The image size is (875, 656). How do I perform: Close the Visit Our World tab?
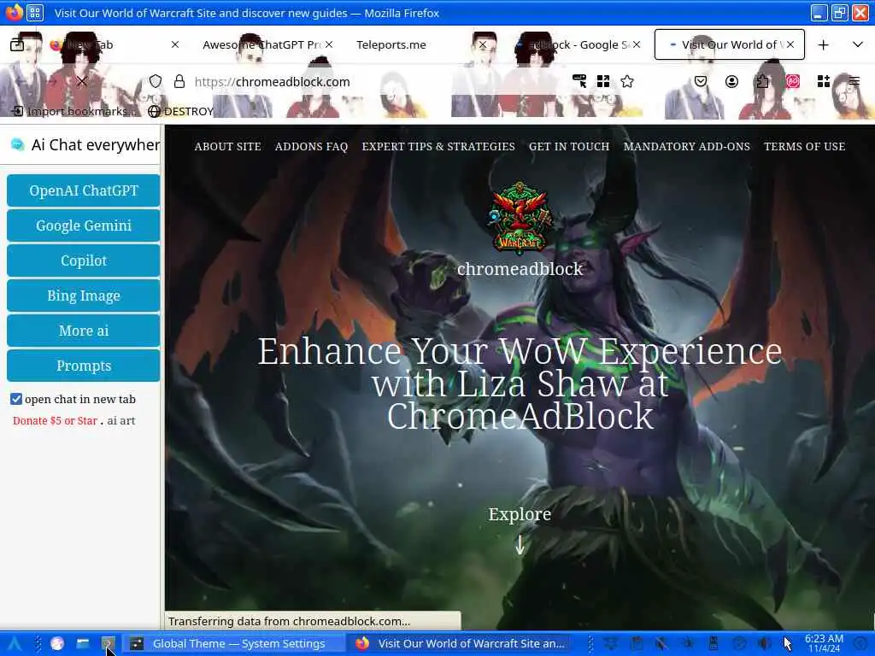click(790, 44)
